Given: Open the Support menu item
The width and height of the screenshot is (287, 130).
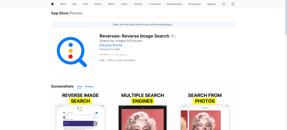Looking at the screenshot, I should click(211, 4).
